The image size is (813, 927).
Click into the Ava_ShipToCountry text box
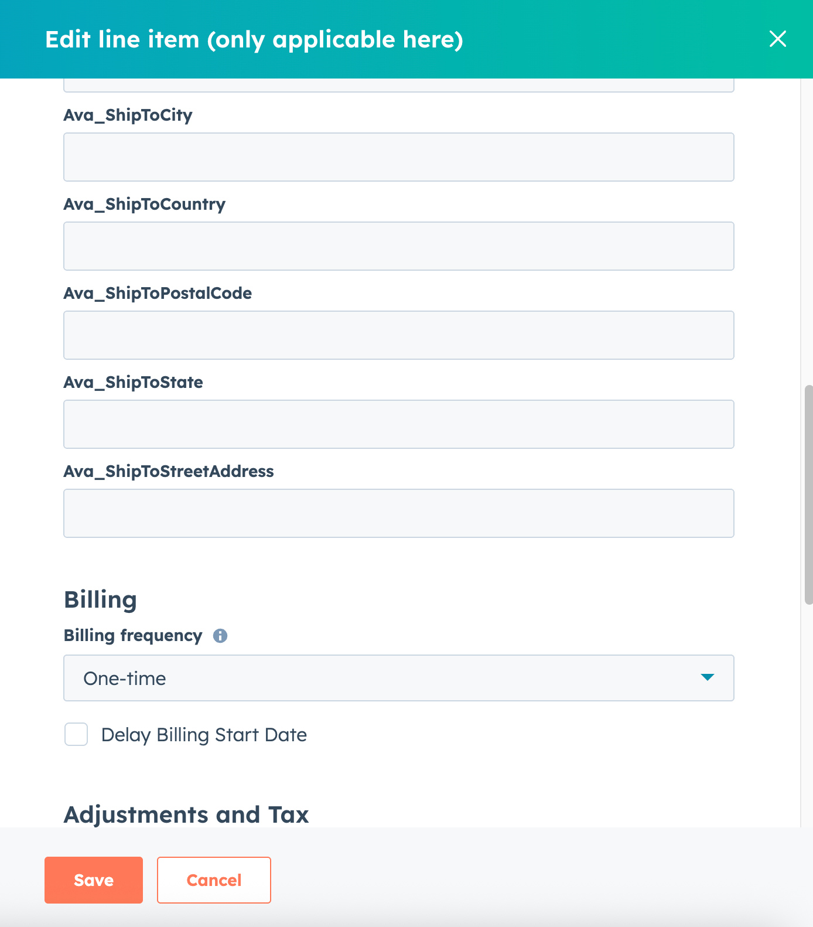pos(398,246)
